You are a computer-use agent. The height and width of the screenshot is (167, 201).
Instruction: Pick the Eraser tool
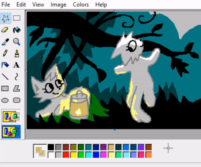coord(5,30)
